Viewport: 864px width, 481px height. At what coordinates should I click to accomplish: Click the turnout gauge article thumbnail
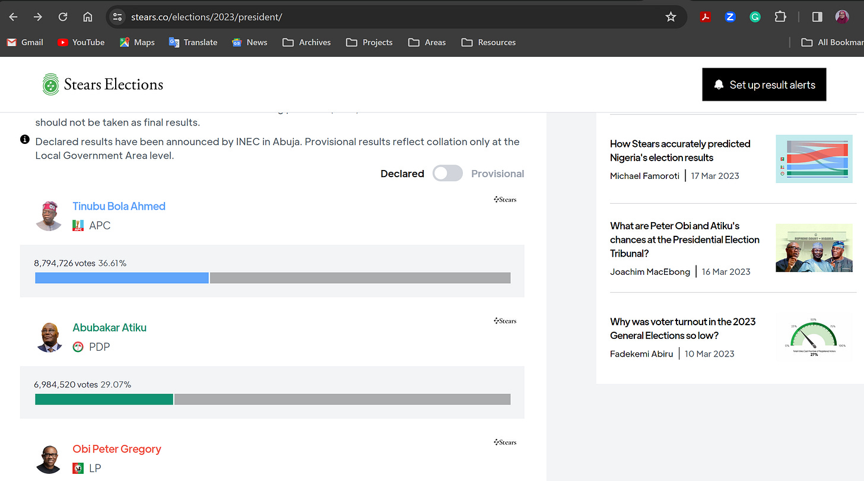click(x=814, y=336)
